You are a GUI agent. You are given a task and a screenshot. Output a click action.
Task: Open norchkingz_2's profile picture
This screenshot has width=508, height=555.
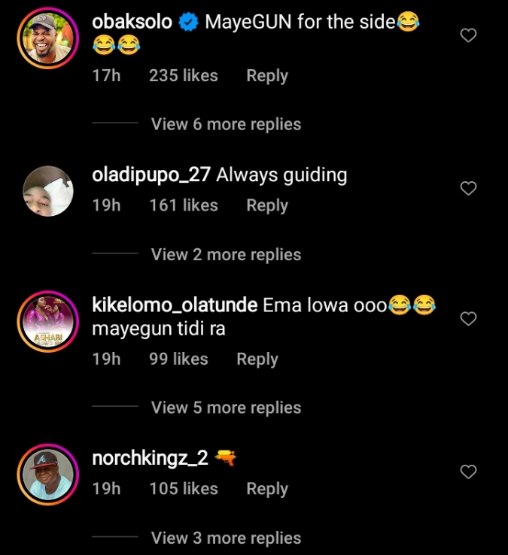[47, 474]
